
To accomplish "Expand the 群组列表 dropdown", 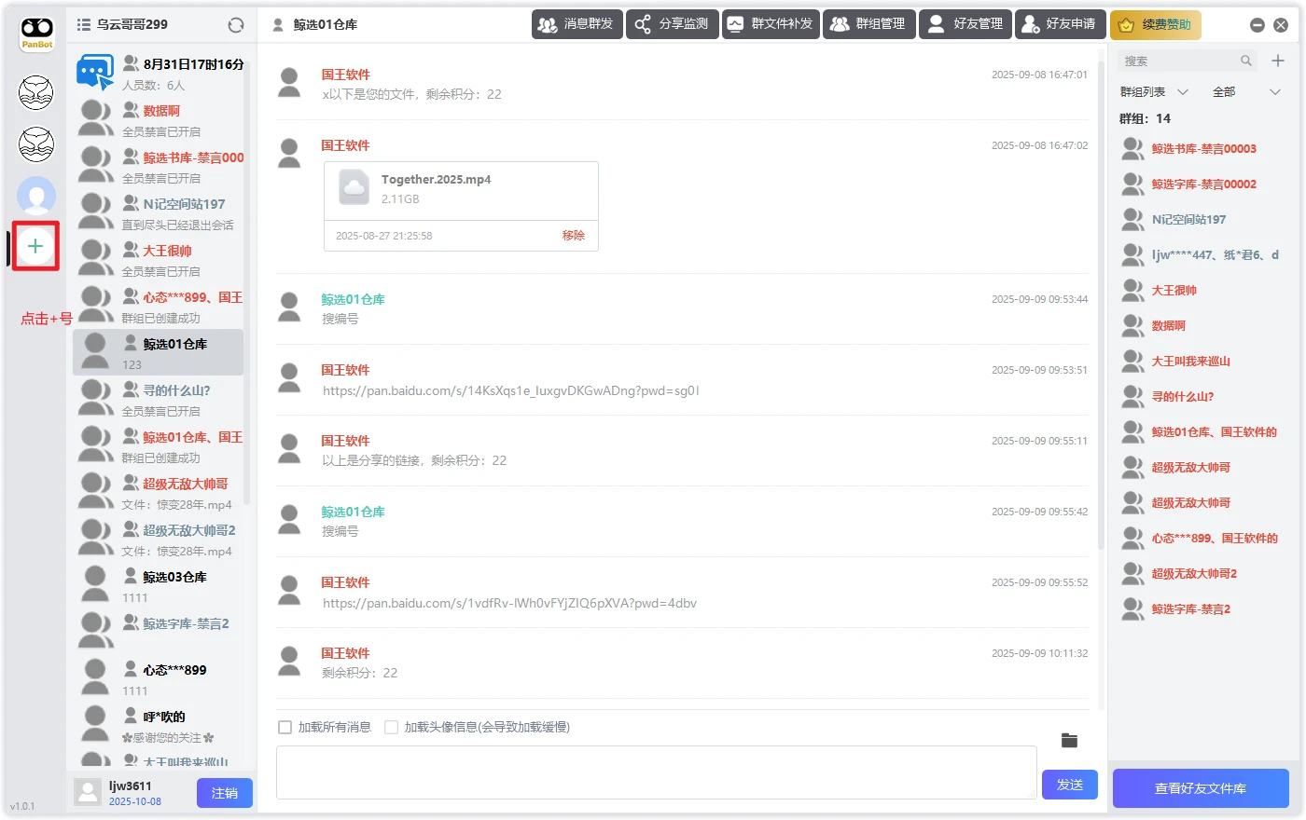I will click(x=1154, y=92).
